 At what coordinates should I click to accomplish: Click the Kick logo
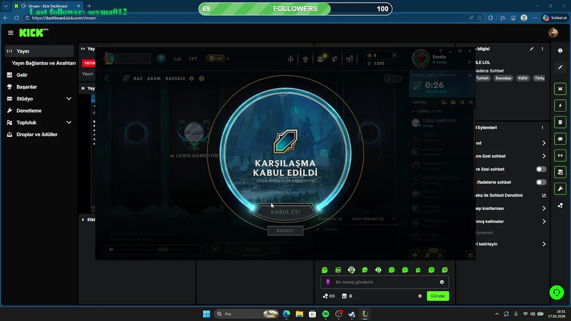pos(33,33)
